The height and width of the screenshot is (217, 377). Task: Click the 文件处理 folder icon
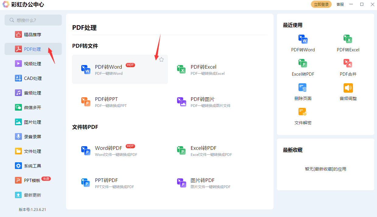pyautogui.click(x=18, y=151)
